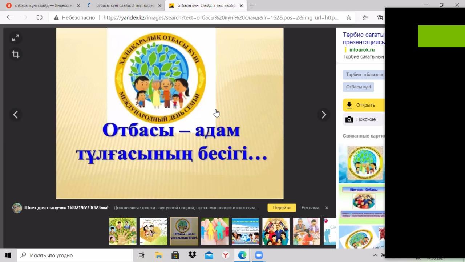The image size is (465, 262).
Task: Click the Перейти ad button
Action: (x=282, y=208)
